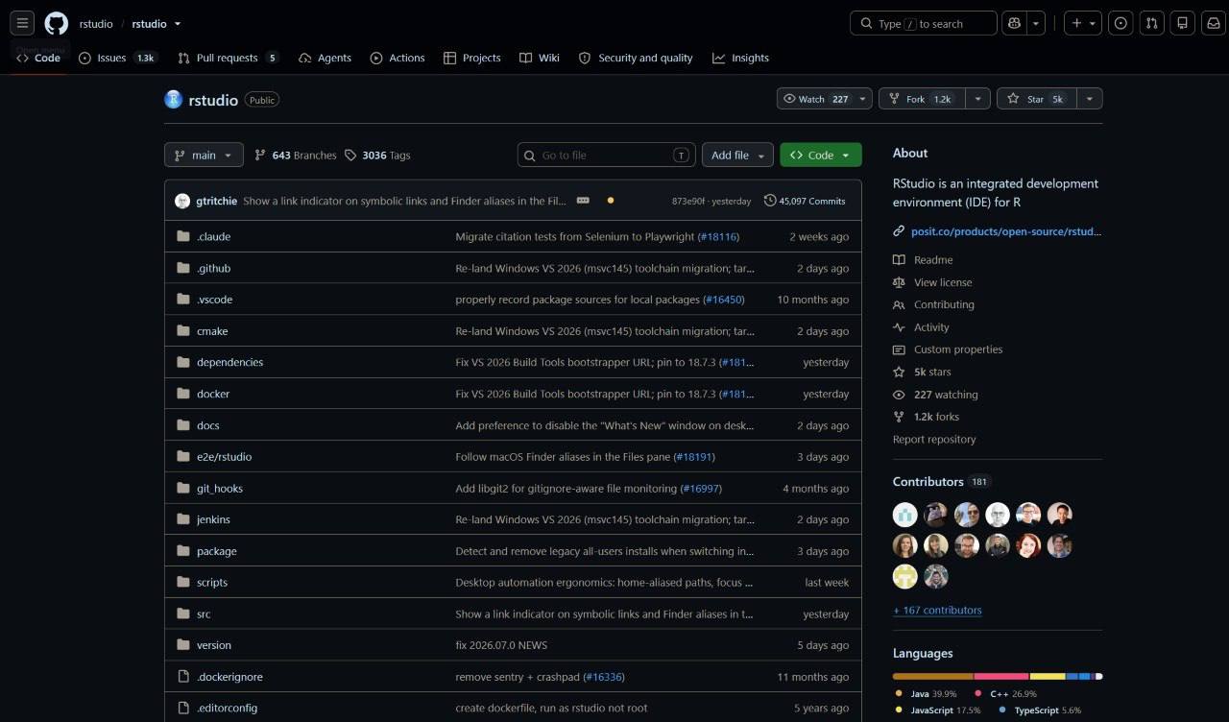This screenshot has height=722, width=1229.
Task: Fork the repository with Fork button
Action: tap(922, 99)
